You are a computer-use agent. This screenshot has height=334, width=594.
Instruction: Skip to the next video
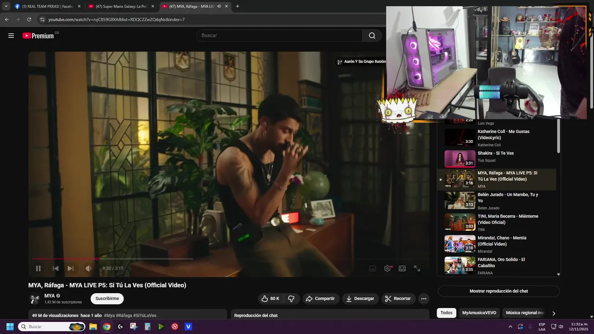pos(71,268)
